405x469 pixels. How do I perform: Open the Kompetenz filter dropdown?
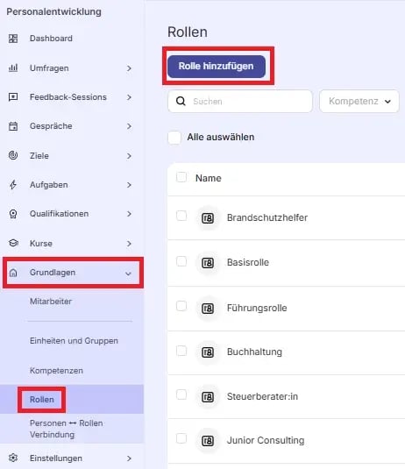359,102
